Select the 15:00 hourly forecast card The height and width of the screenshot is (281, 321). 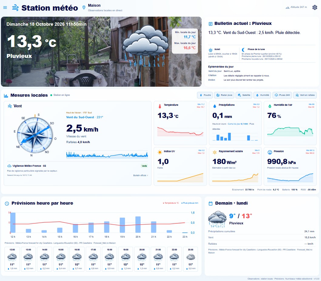[61, 259]
